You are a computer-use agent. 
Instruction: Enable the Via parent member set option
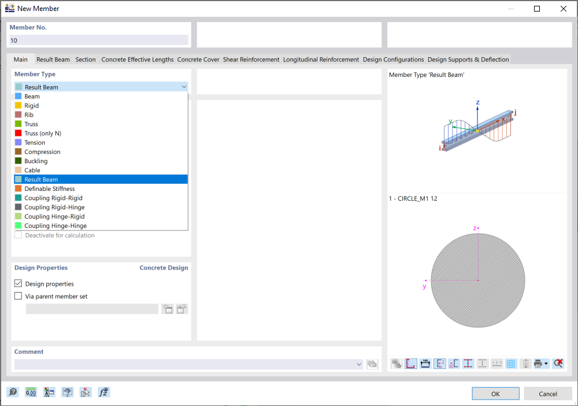[x=17, y=296]
